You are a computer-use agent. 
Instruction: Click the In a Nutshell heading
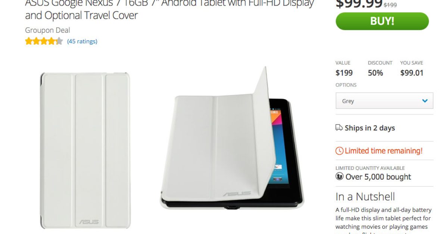[x=365, y=197]
